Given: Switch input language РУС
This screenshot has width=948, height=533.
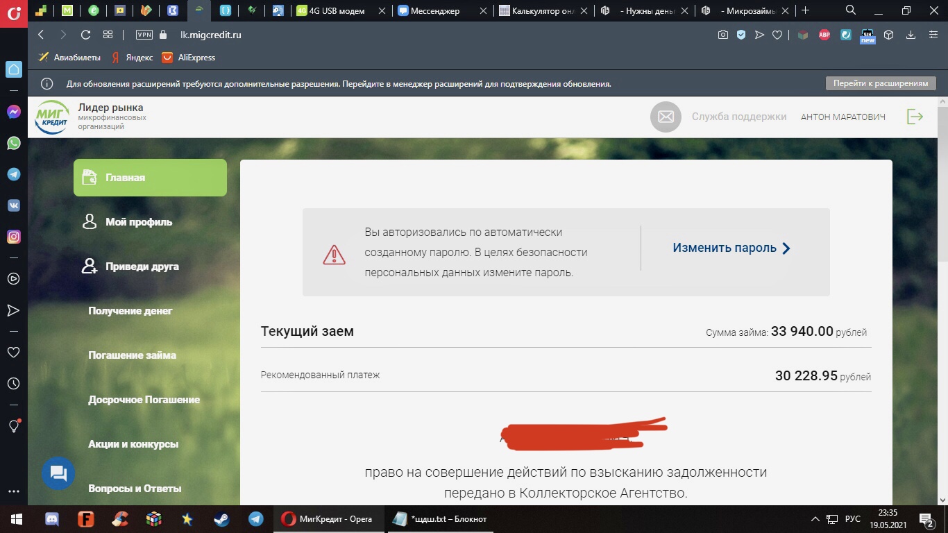Looking at the screenshot, I should [853, 519].
